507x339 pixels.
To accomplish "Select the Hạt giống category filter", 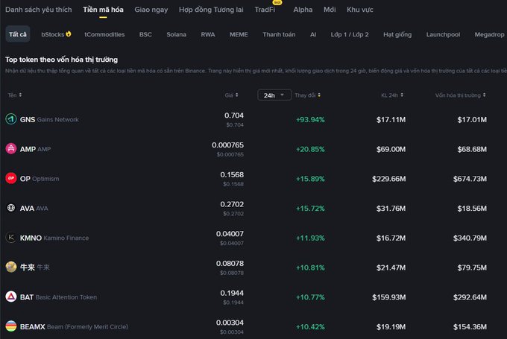I will 397,34.
